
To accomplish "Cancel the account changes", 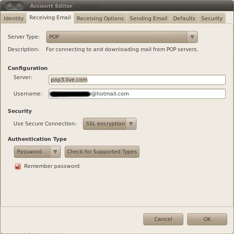I will [x=163, y=219].
